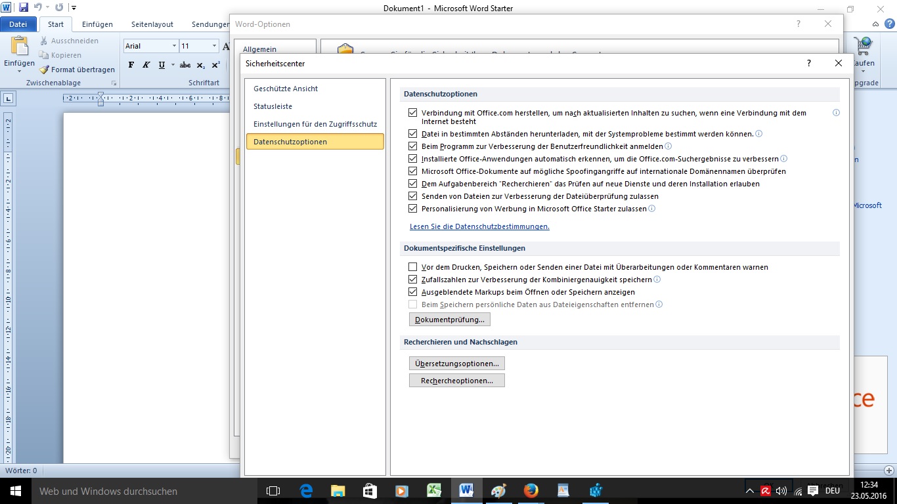The width and height of the screenshot is (897, 504).
Task: Click info icon next to Personalisierung von Werbung
Action: (652, 209)
